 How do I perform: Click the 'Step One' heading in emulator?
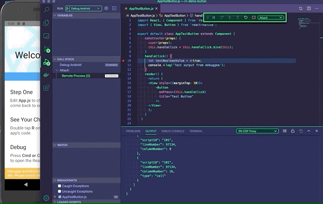(21, 92)
